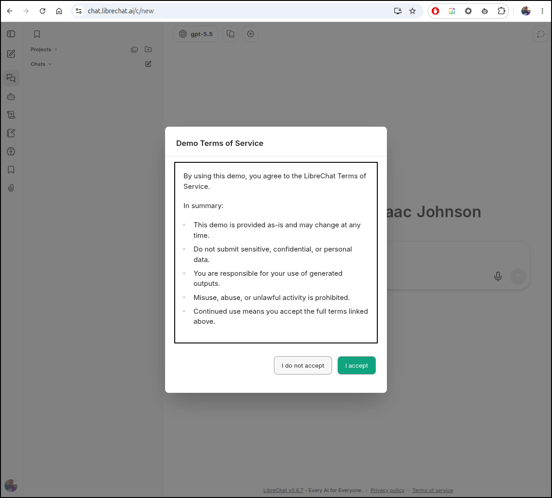Click the send message arrow button

click(518, 277)
